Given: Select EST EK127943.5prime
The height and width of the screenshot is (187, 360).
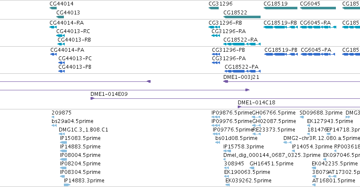Looking at the screenshot, I should click(x=308, y=126).
